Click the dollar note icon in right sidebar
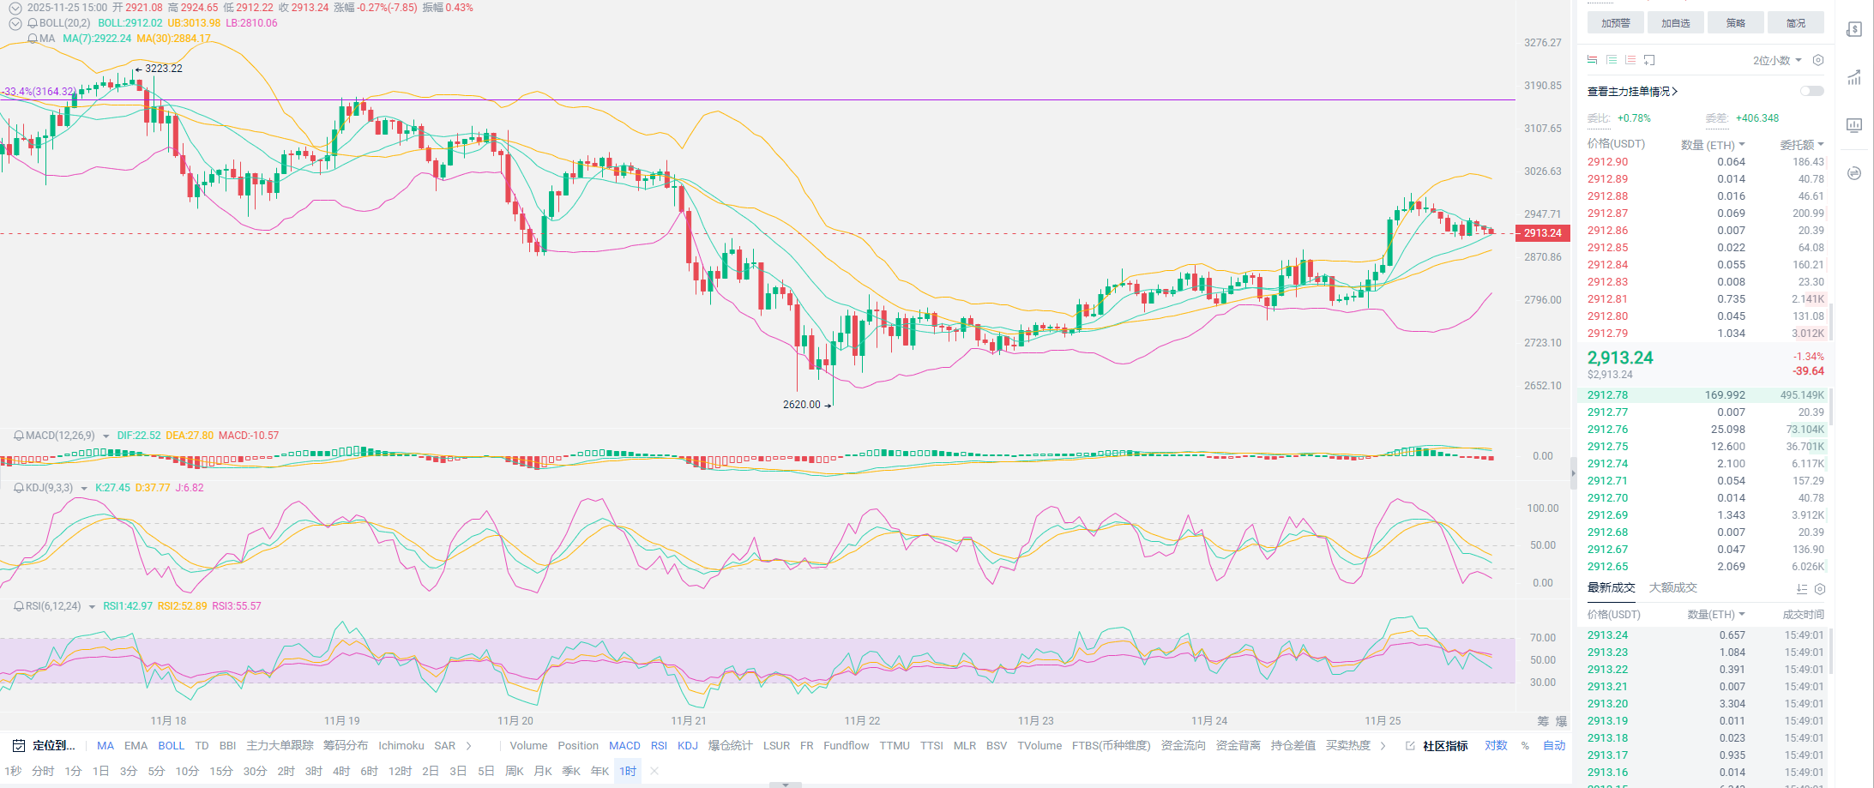The width and height of the screenshot is (1874, 788). click(1853, 30)
